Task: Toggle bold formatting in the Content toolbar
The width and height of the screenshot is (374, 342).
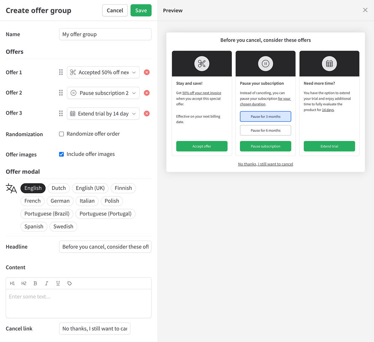Action: tap(35, 283)
